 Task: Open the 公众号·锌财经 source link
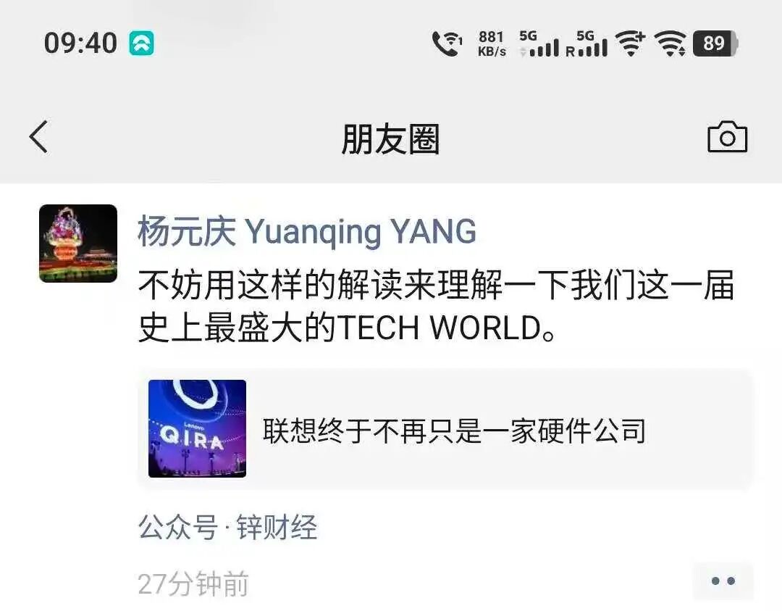pyautogui.click(x=228, y=527)
